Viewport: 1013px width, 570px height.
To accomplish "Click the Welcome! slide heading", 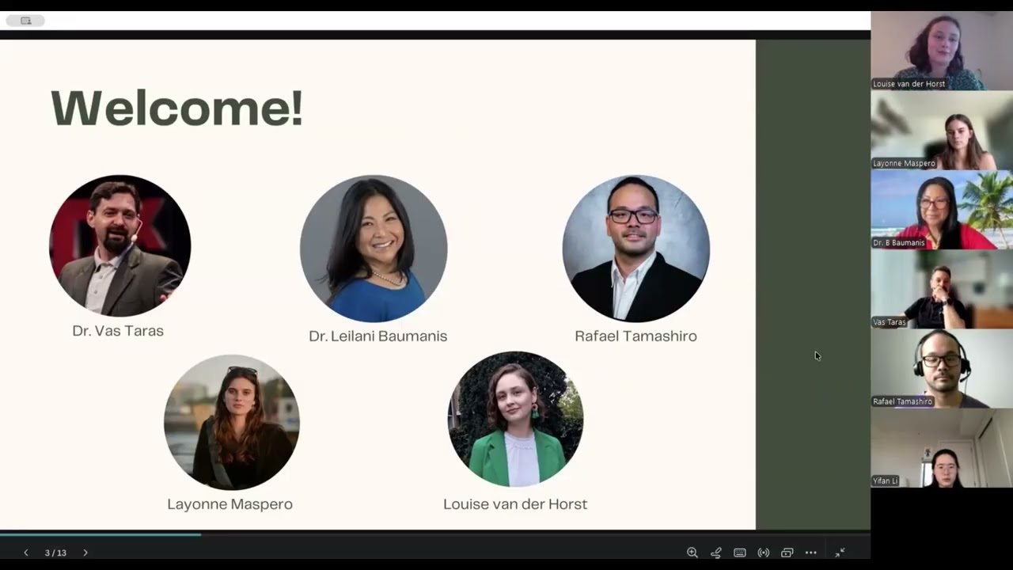I will click(x=176, y=108).
